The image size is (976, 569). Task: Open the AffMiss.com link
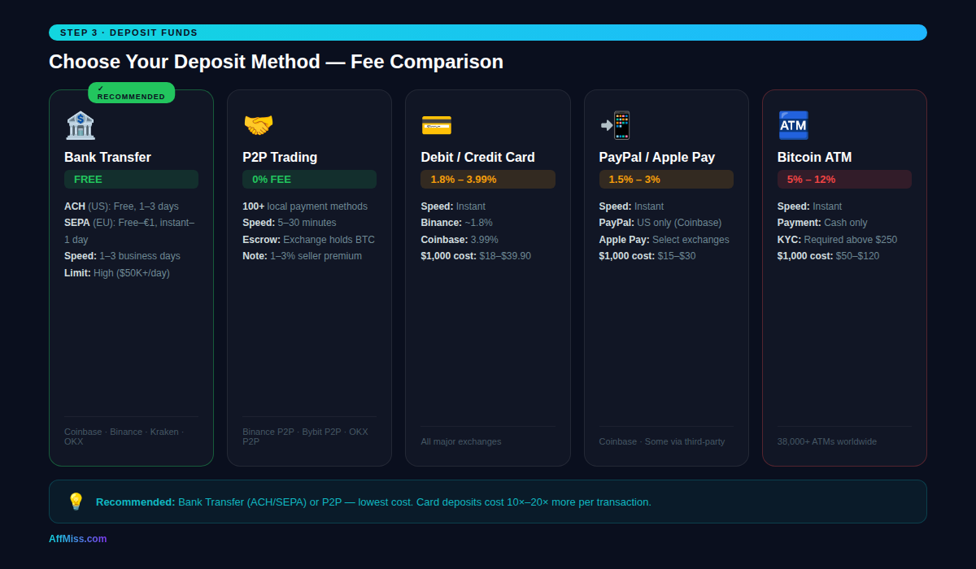77,538
